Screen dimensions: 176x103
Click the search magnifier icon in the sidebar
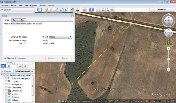pos(3,66)
